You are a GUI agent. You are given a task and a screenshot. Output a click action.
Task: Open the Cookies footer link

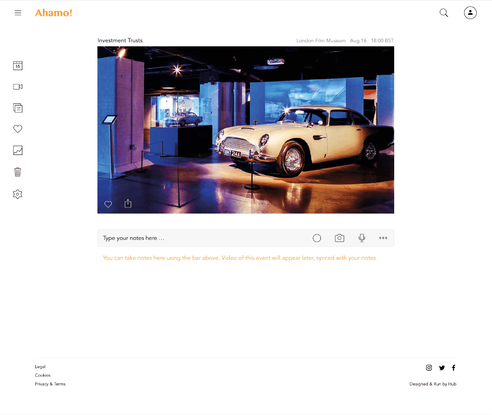[43, 375]
